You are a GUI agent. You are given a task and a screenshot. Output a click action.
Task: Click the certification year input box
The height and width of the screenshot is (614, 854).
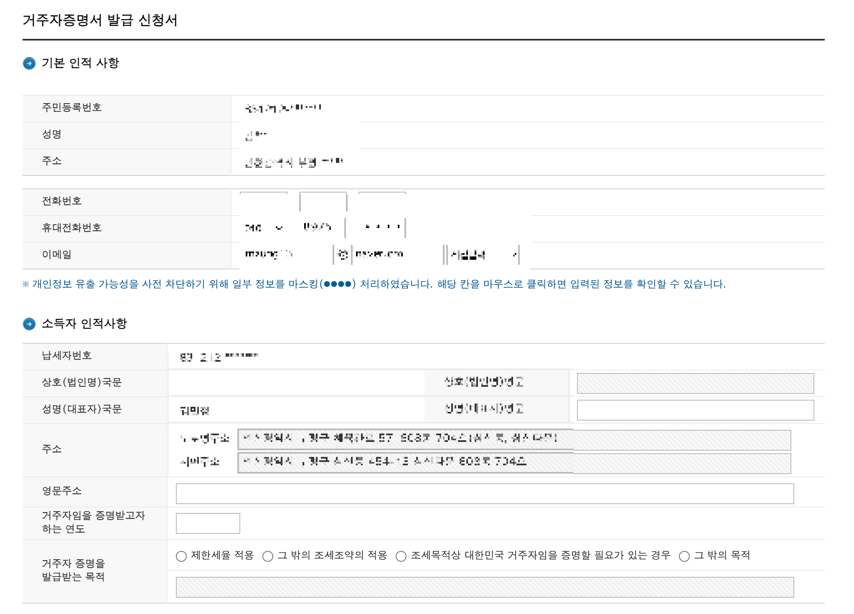pyautogui.click(x=208, y=523)
